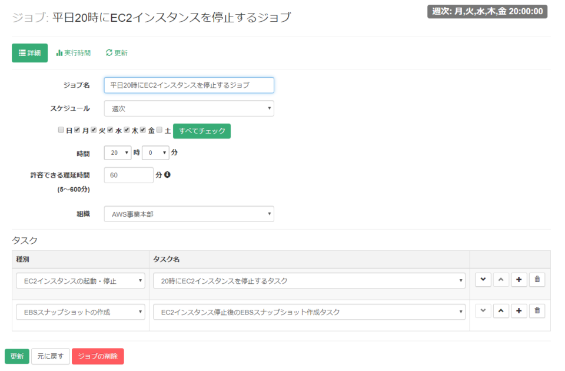Open the hour dropdown showing 20
This screenshot has width=565, height=371.
(x=117, y=153)
